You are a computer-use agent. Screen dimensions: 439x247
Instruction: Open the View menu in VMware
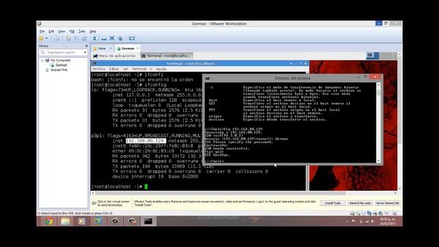pyautogui.click(x=62, y=32)
